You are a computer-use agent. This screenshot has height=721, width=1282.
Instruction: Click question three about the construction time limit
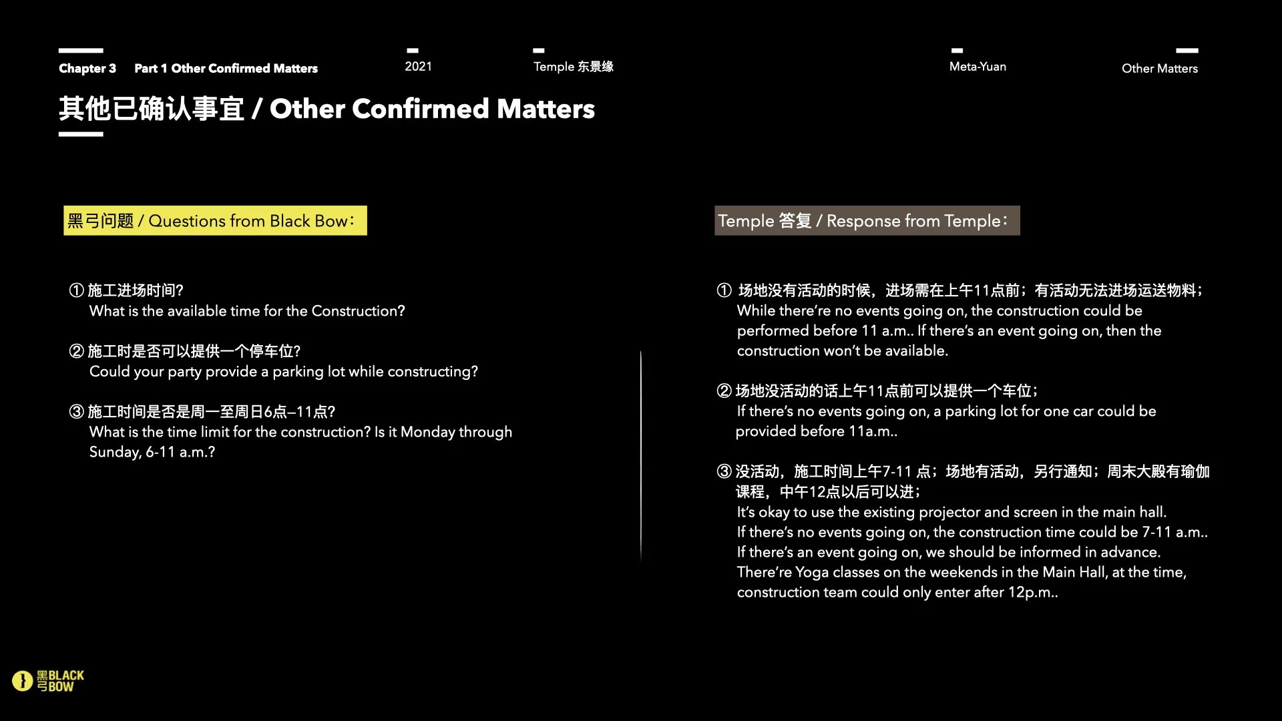300,432
